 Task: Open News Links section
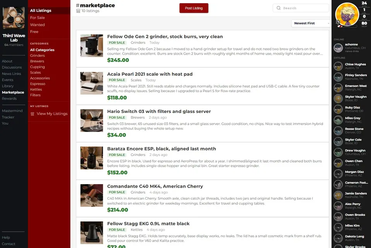11,74
